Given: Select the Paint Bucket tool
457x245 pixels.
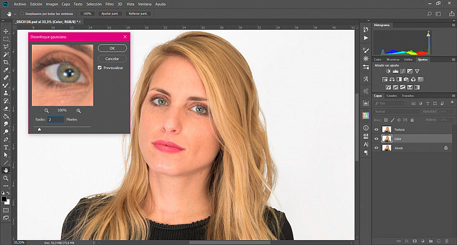Looking at the screenshot, I should (6, 116).
